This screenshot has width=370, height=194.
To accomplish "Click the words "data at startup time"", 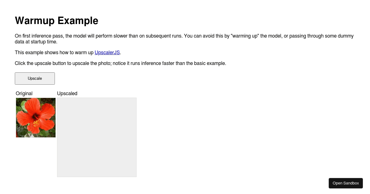I will [36, 42].
